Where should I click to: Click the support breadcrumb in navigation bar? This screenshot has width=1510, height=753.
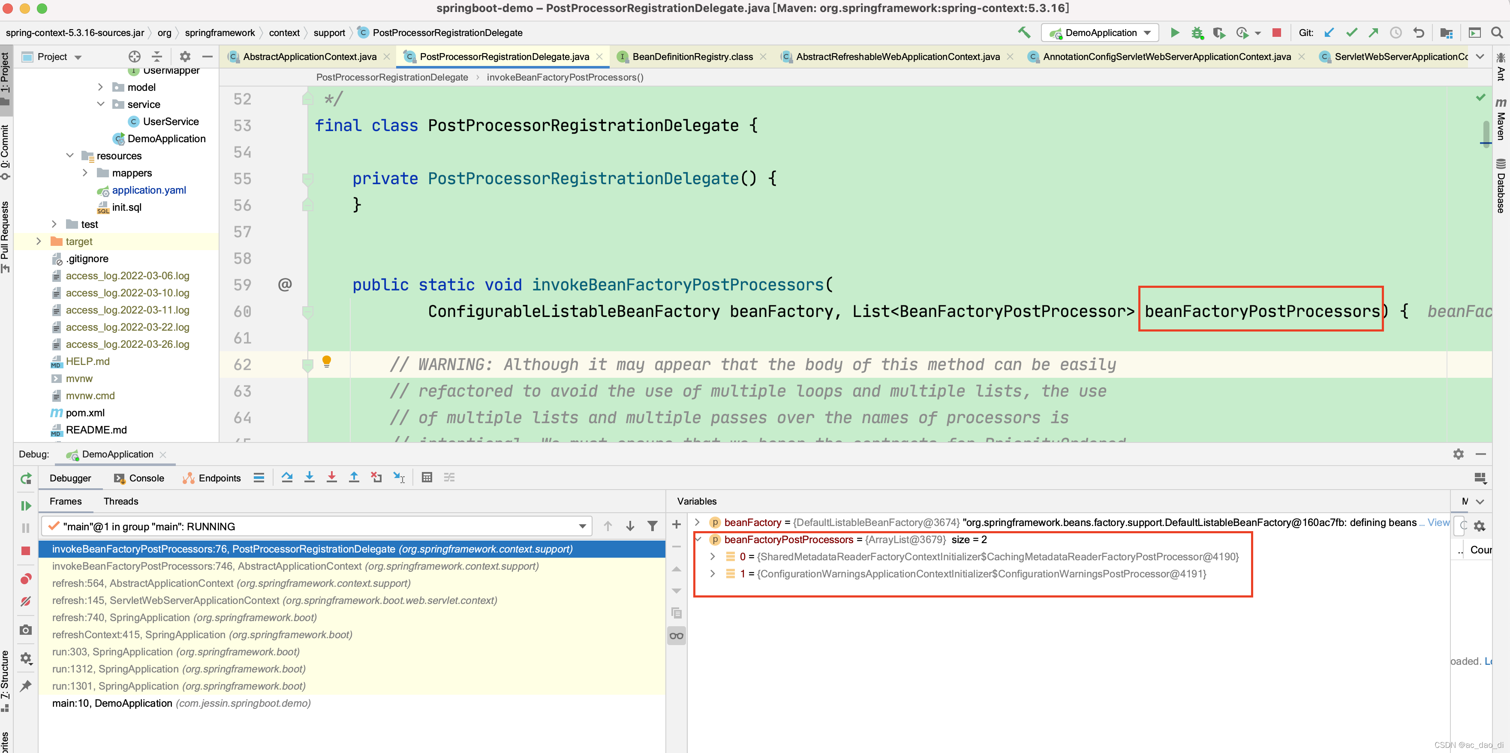click(x=329, y=33)
